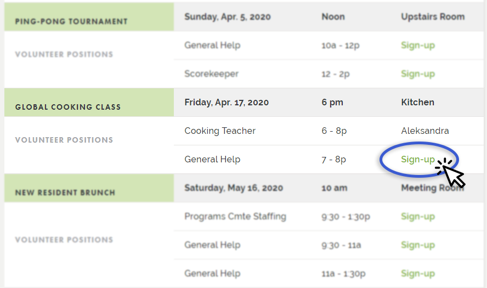487x288 pixels.
Task: Click the Programs Cmte Staffing position name
Action: point(235,217)
